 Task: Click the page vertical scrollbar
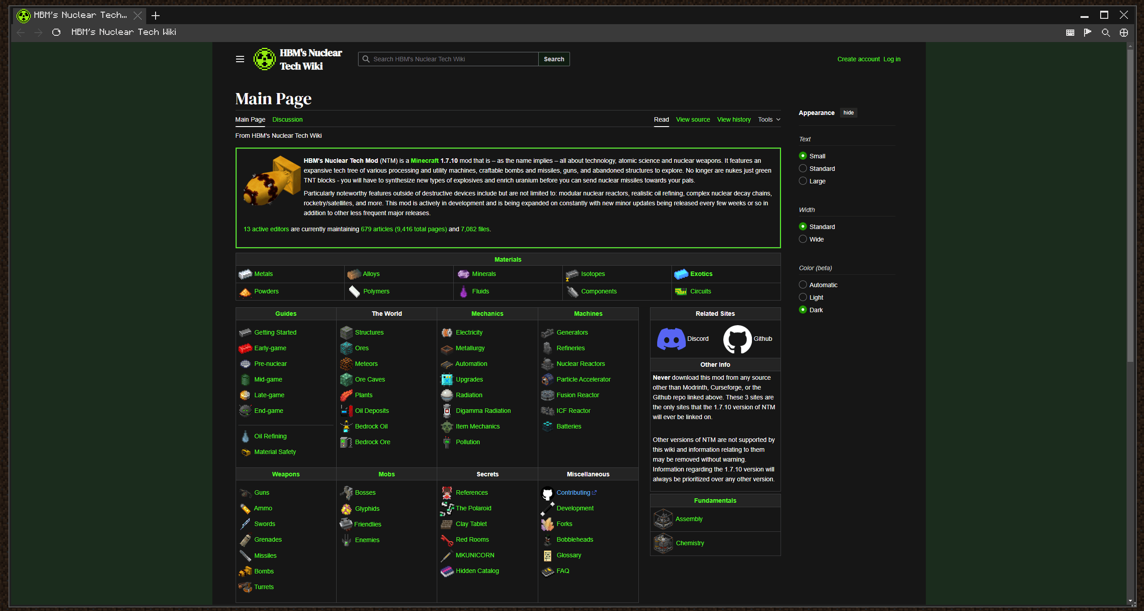pos(1130,206)
